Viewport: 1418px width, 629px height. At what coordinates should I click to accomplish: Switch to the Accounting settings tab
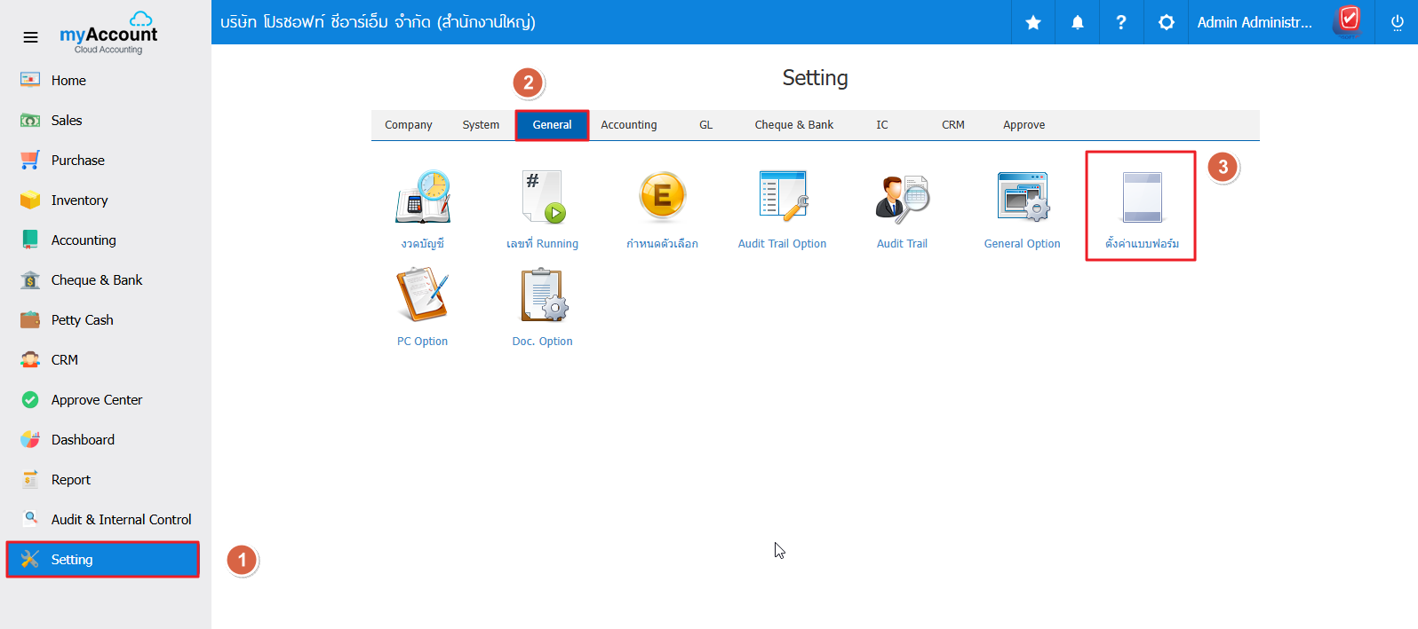(x=629, y=125)
